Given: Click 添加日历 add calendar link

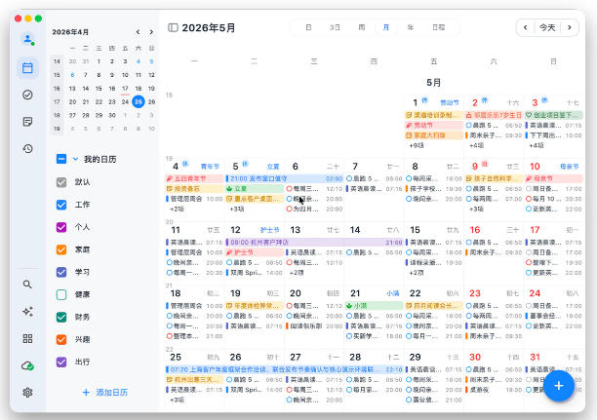Looking at the screenshot, I should tap(105, 393).
